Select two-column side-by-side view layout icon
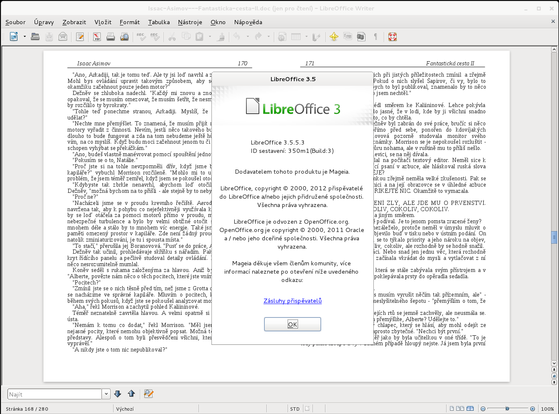 (x=460, y=409)
